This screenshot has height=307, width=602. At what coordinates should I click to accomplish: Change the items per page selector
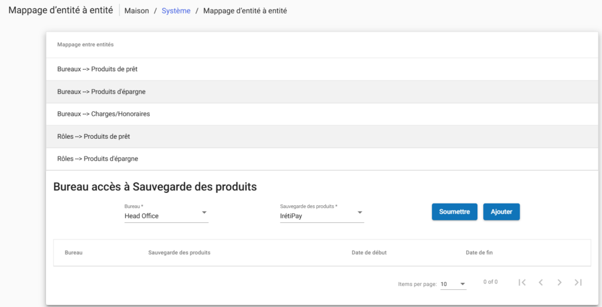[453, 284]
